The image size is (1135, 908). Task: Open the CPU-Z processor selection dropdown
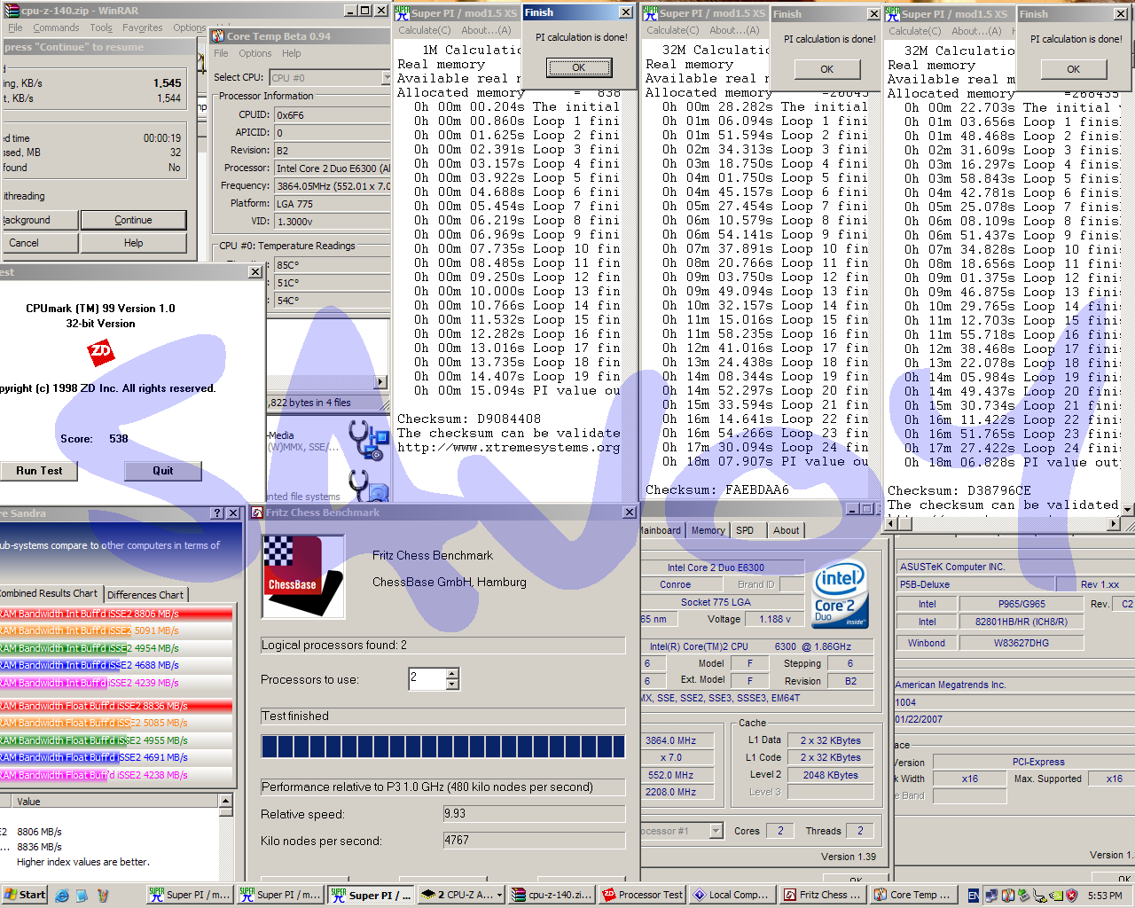point(716,831)
